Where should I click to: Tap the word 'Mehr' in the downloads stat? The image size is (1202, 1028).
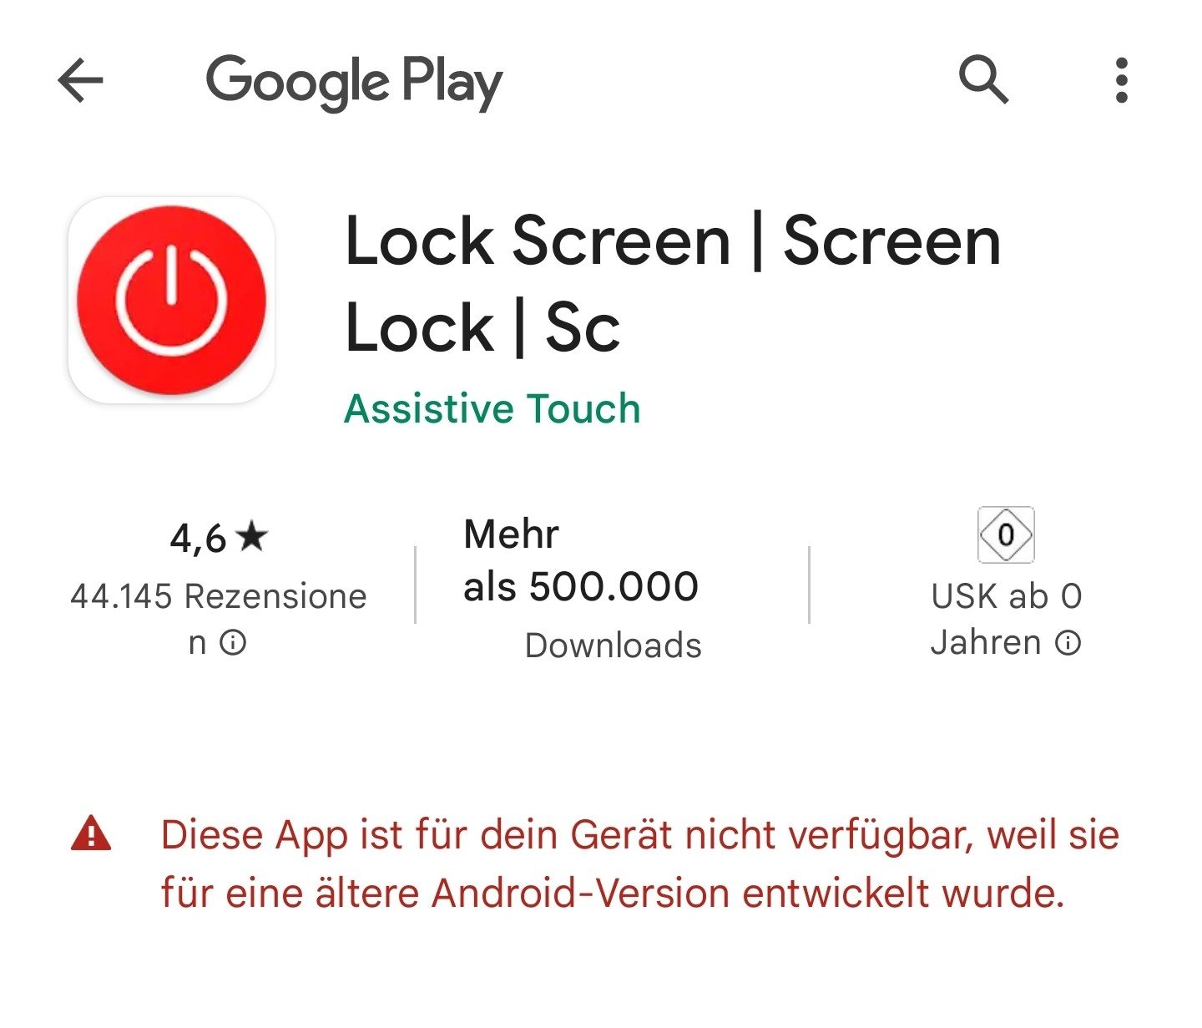(511, 534)
